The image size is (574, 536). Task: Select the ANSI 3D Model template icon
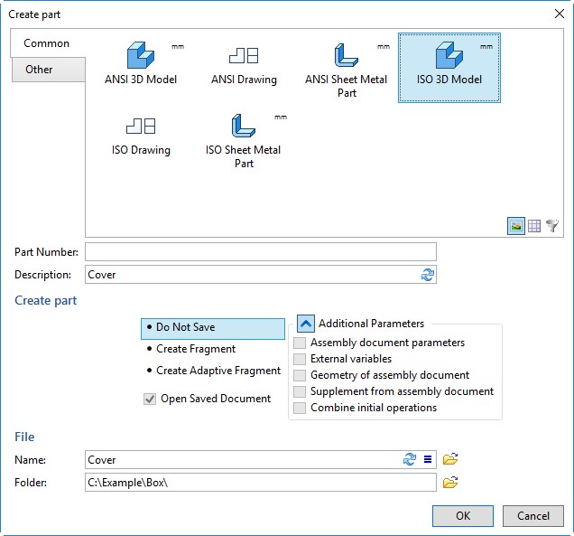click(x=141, y=55)
